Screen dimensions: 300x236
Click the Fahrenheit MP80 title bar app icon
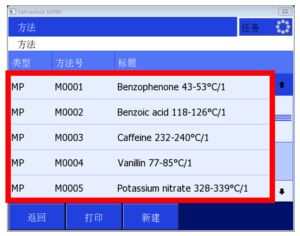[12, 12]
